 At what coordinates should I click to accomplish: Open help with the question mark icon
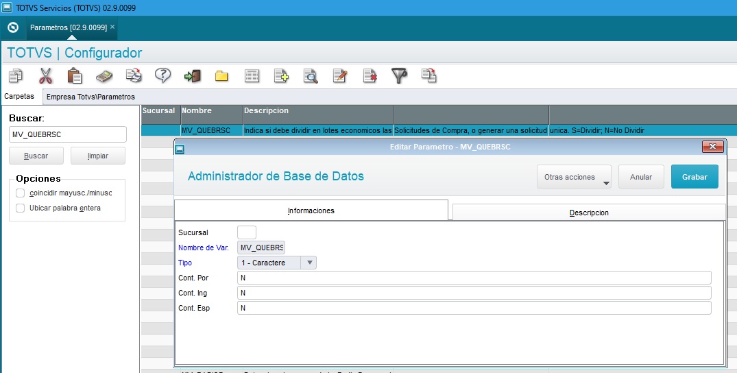coord(162,75)
